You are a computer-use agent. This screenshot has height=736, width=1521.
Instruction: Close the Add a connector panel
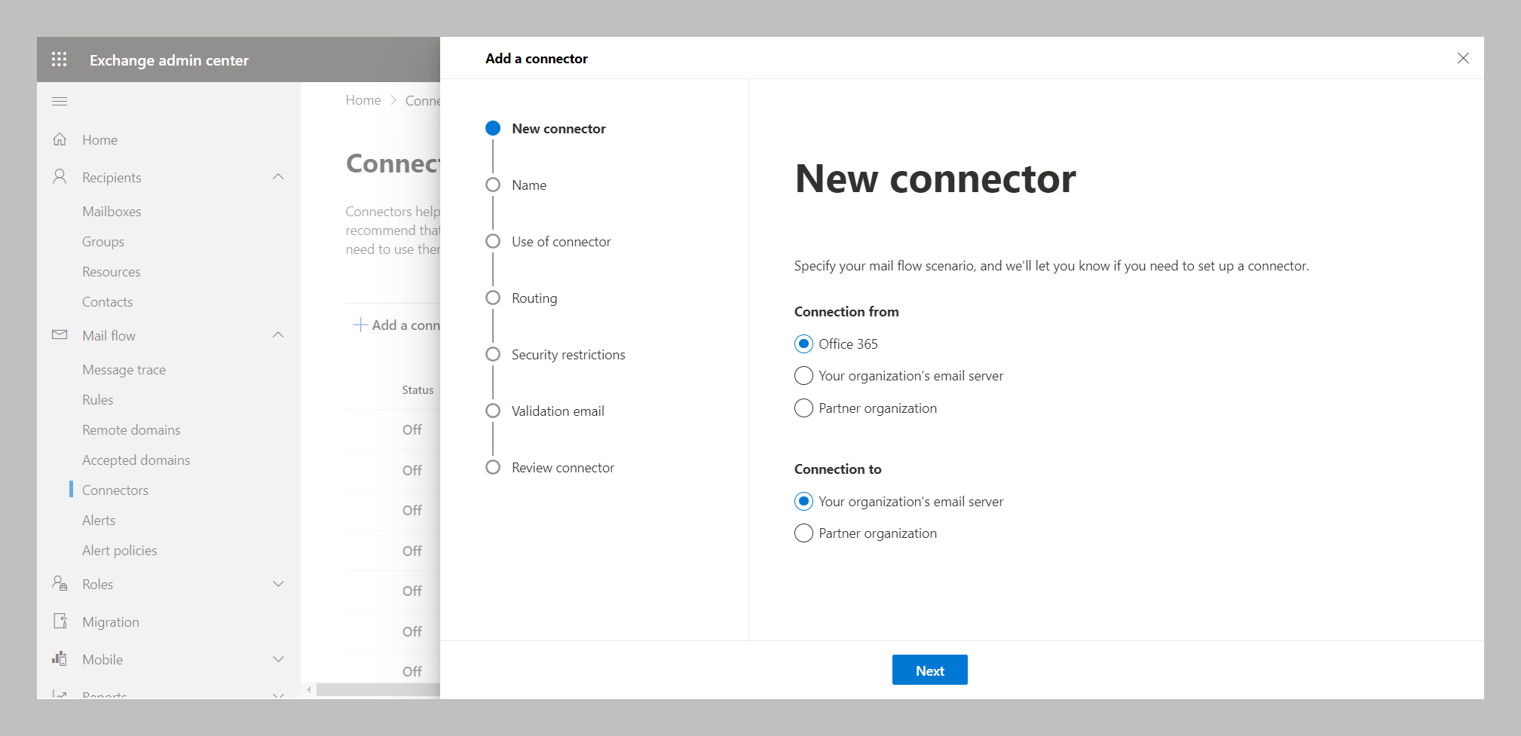coord(1463,58)
